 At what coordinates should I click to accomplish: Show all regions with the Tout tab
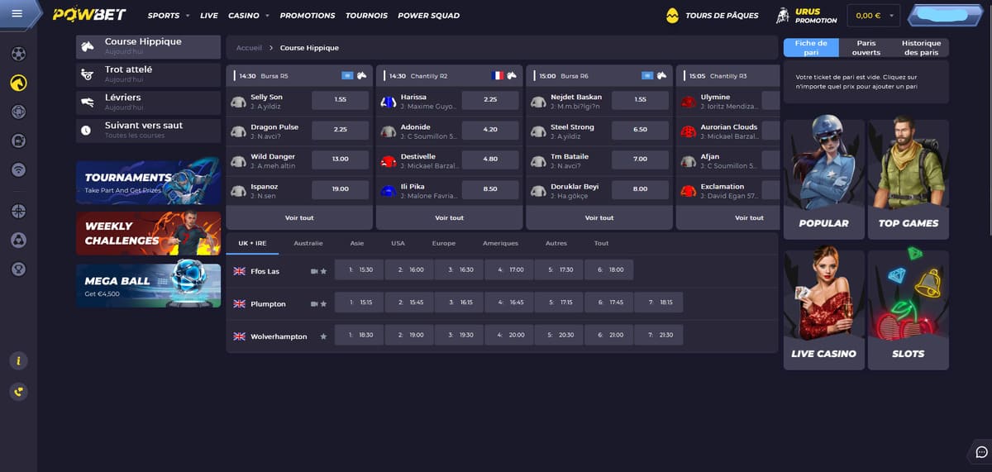601,243
